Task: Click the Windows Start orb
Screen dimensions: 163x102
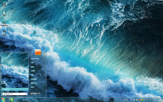Action: click(x=3, y=100)
